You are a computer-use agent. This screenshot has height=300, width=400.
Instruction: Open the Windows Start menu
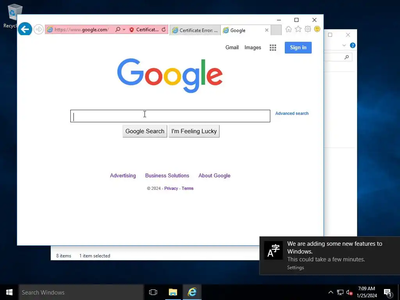point(9,292)
